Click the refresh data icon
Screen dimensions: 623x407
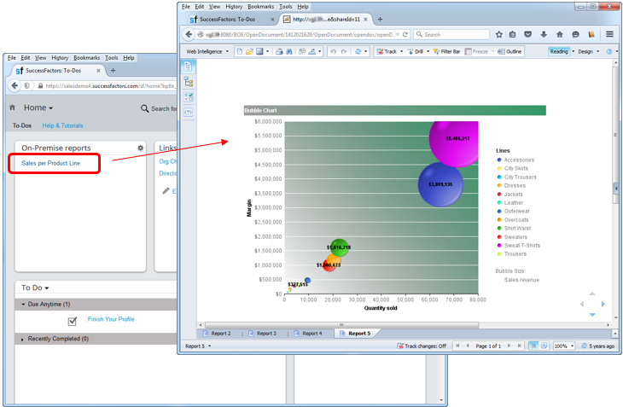coord(358,51)
